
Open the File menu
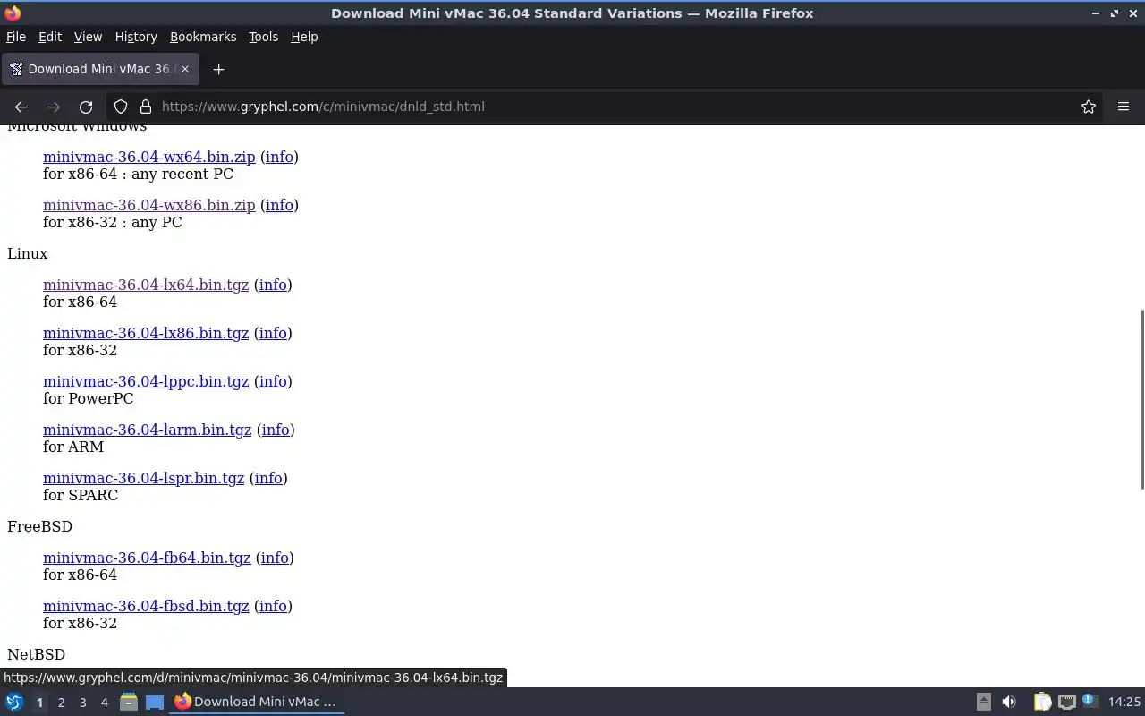click(x=16, y=37)
